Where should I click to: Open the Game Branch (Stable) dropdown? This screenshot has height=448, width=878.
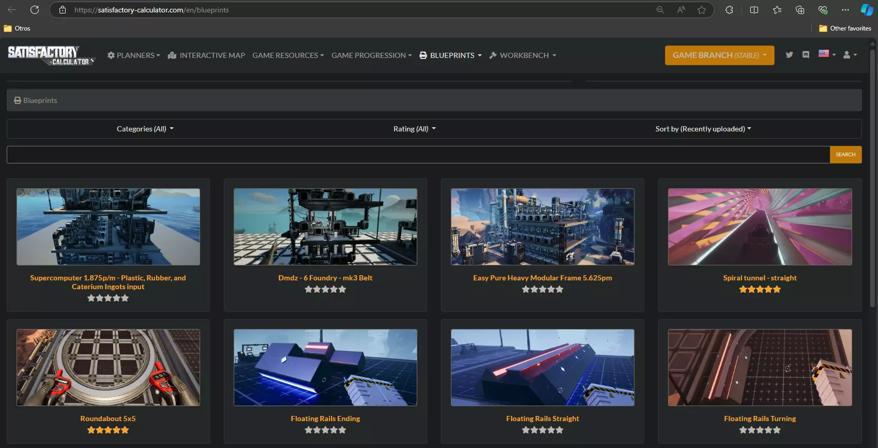point(719,55)
